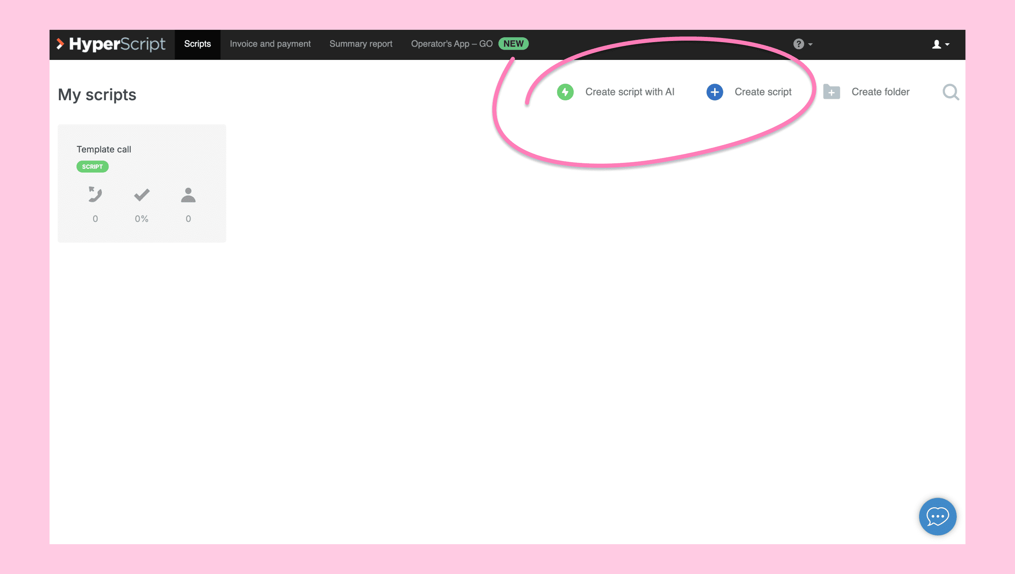Open the live chat bubble

click(937, 517)
